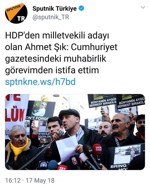Tap the AA microphone in the photo
Viewport: 150px width, 188px height.
click(x=43, y=165)
